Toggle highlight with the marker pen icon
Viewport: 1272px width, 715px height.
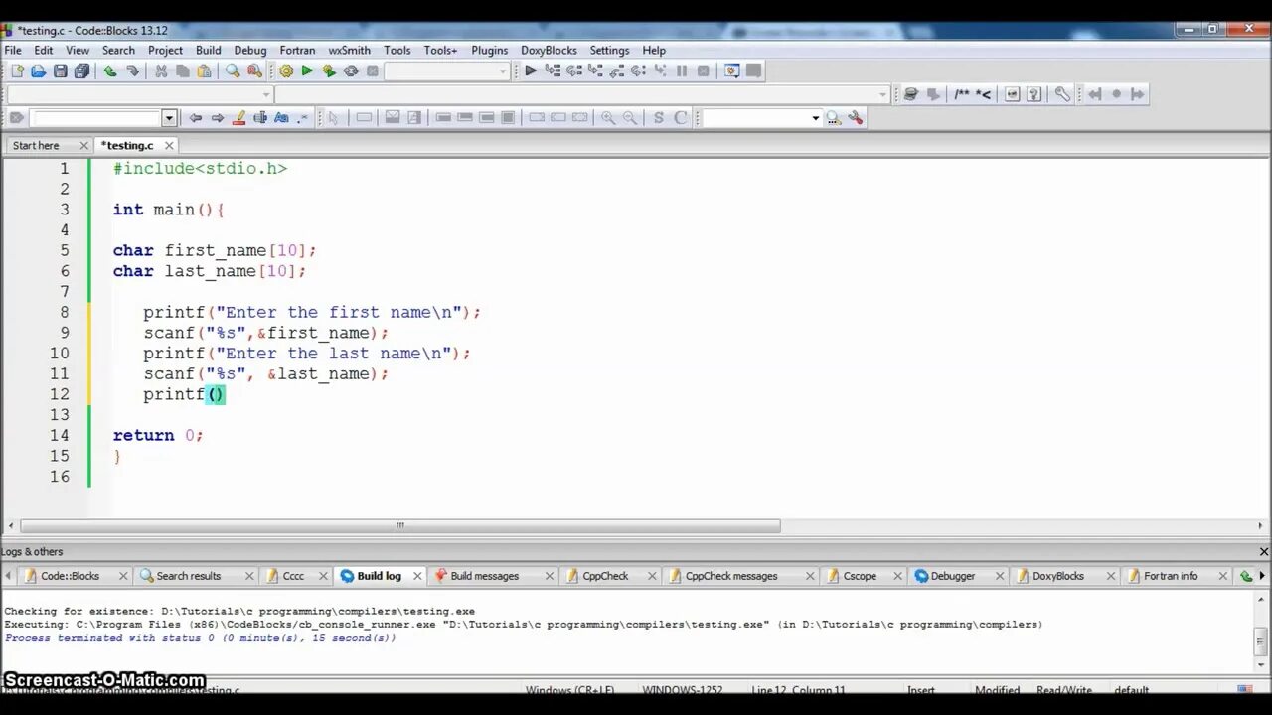pos(238,118)
